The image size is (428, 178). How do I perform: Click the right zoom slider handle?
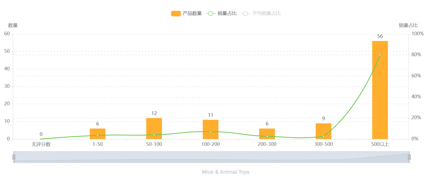[409, 157]
